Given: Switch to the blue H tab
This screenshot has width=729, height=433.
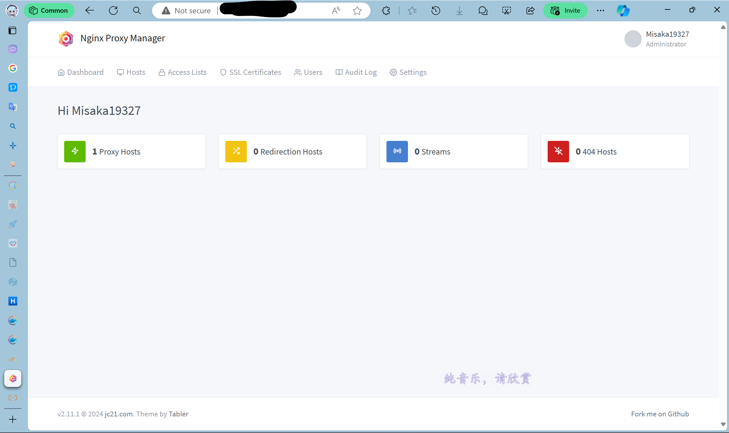Looking at the screenshot, I should tap(13, 301).
